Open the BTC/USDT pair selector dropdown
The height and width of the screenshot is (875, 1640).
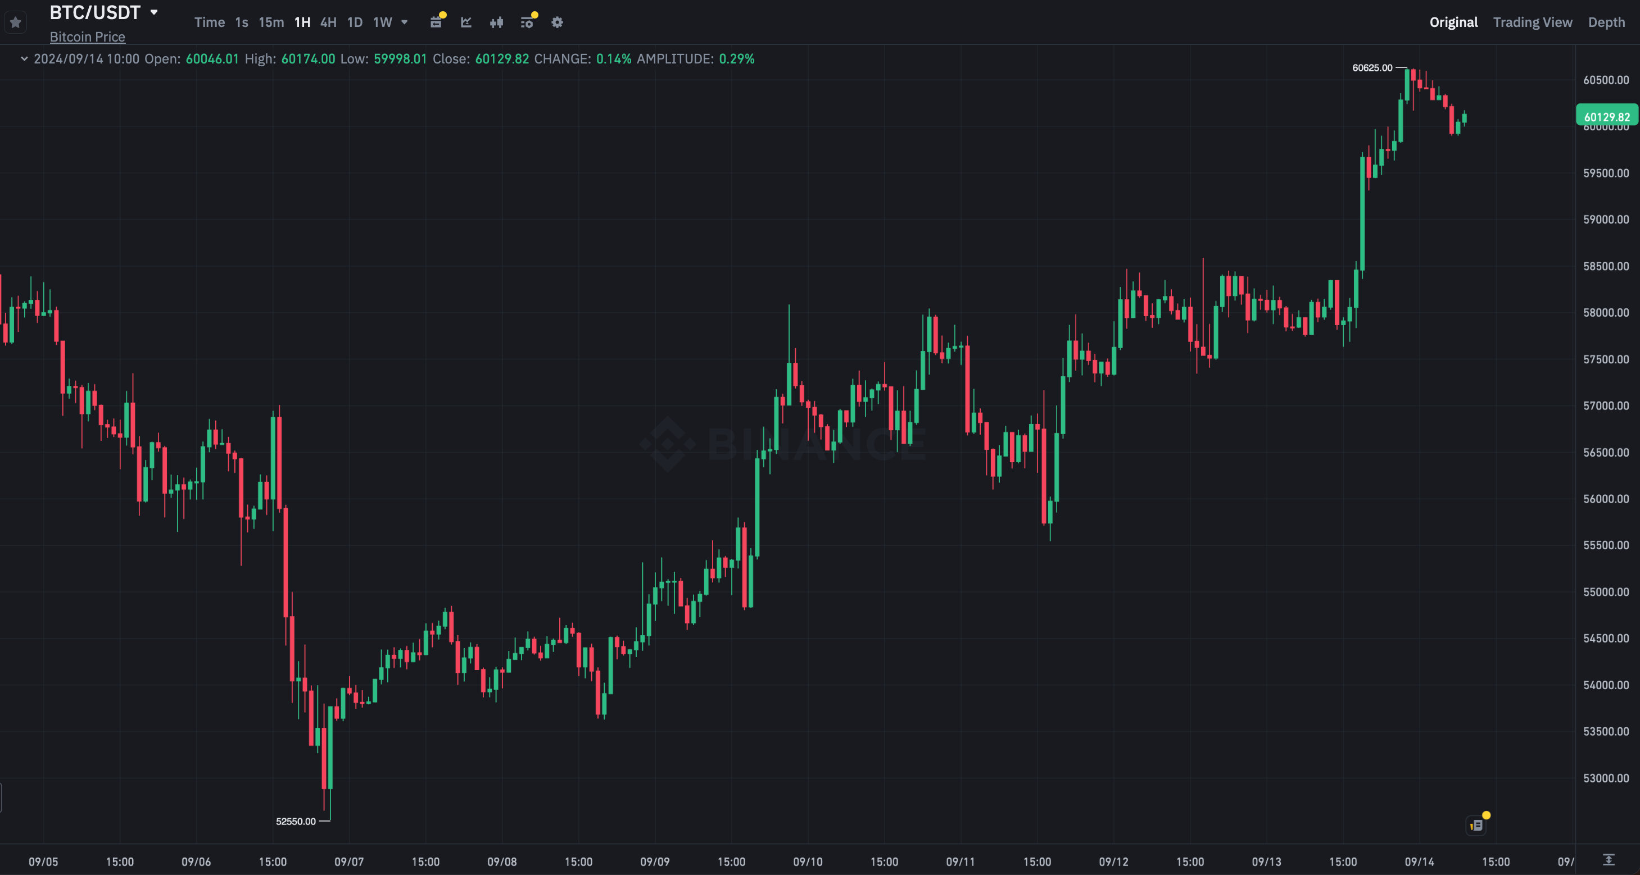(153, 12)
